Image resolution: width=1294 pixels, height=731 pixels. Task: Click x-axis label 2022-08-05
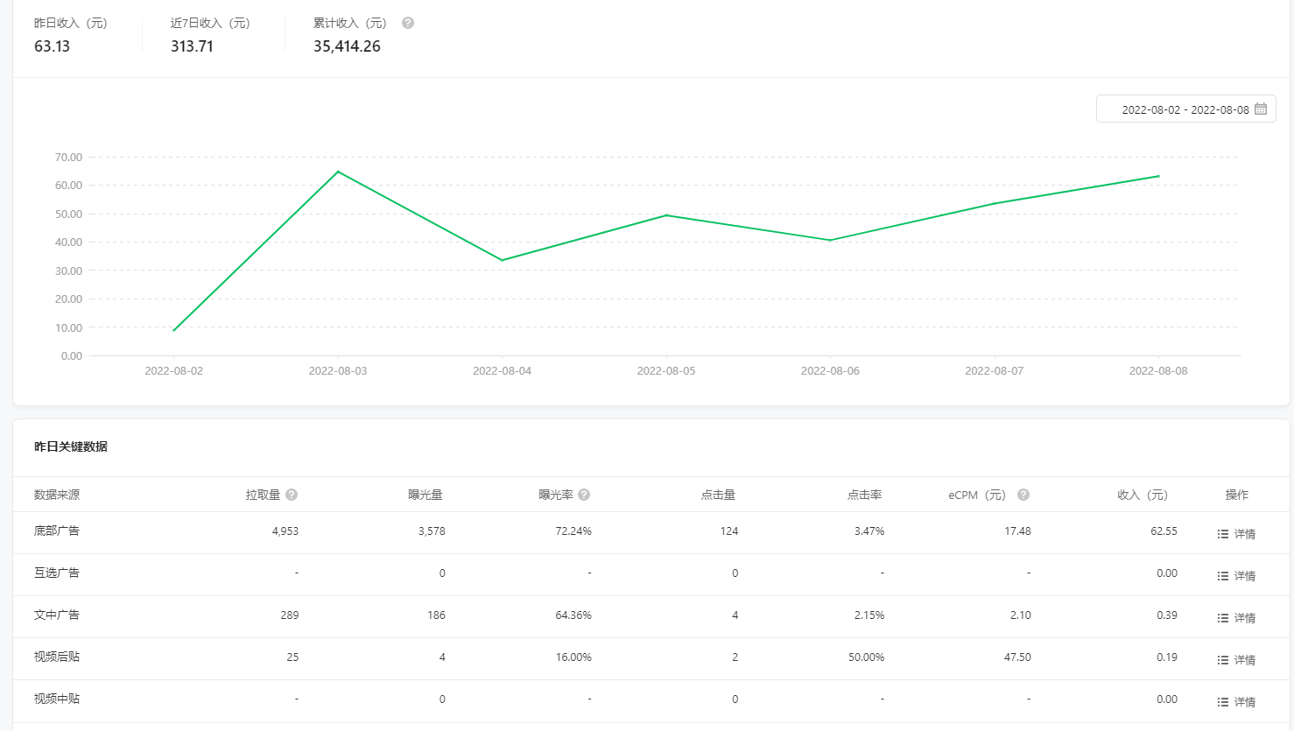(666, 371)
